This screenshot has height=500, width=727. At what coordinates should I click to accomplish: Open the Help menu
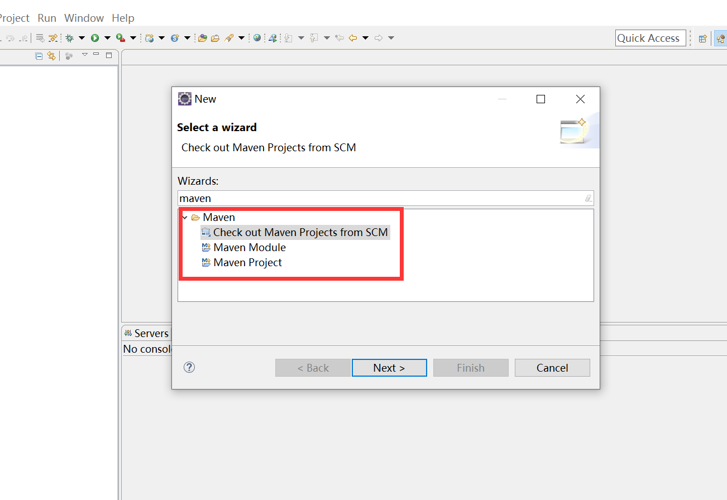(x=123, y=18)
